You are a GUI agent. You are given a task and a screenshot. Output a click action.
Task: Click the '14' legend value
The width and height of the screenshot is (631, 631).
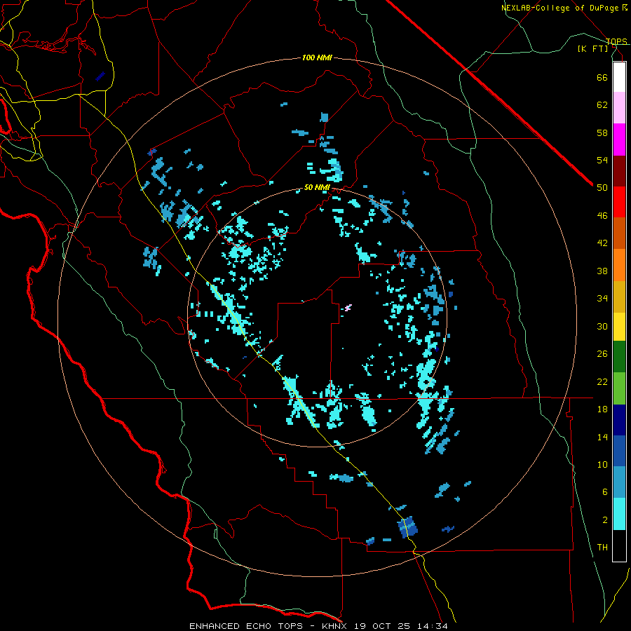[602, 437]
